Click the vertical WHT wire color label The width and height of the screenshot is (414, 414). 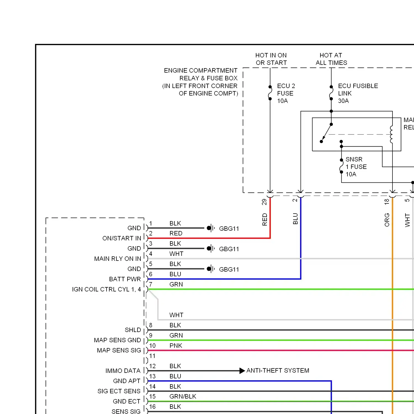click(407, 220)
